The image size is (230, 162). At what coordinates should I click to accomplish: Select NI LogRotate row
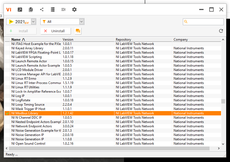tap(113, 100)
